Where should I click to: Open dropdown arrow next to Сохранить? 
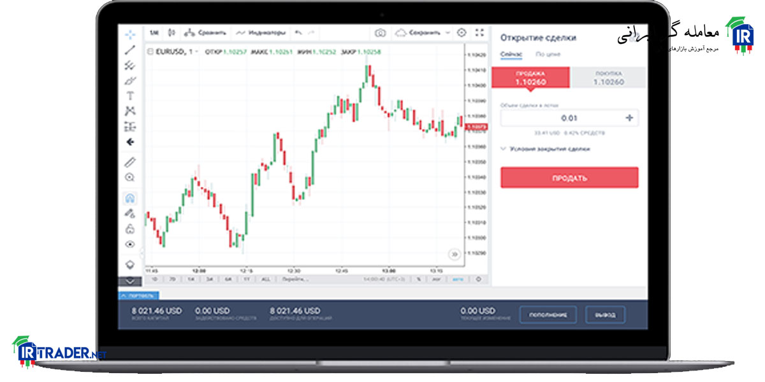[x=448, y=32]
